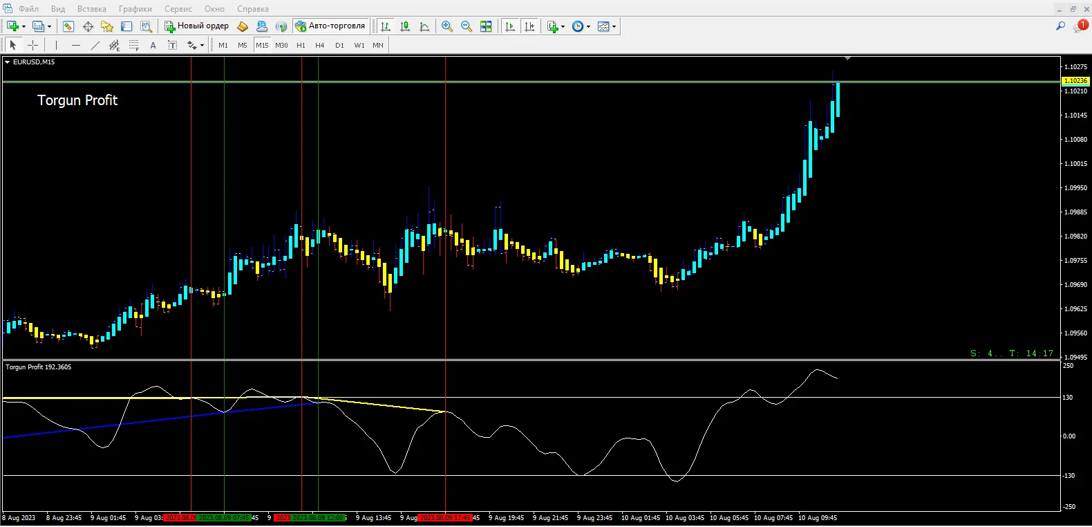Tile windows with the grid icon

[x=486, y=26]
